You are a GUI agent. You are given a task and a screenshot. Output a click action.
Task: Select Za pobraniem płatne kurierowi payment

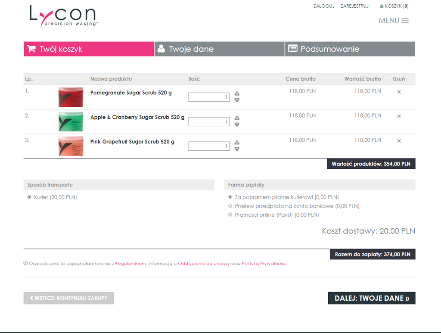click(230, 197)
